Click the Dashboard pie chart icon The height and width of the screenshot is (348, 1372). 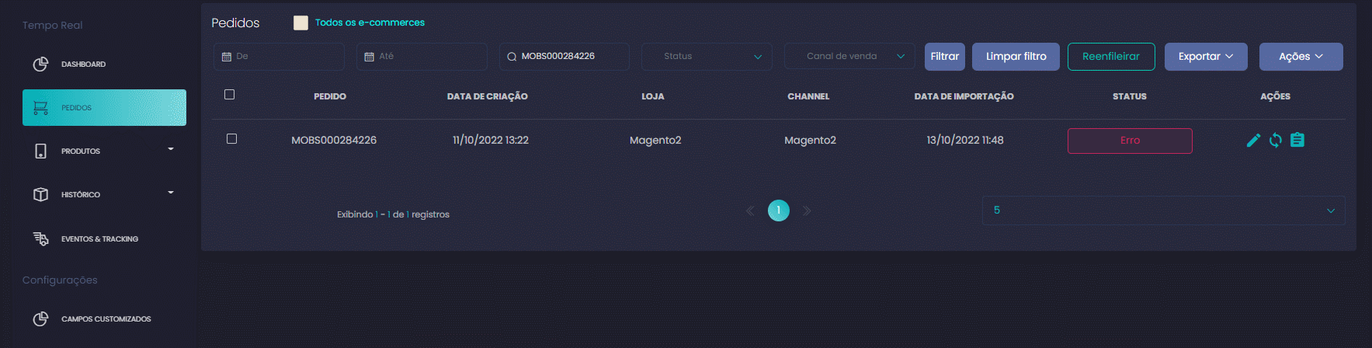point(40,64)
